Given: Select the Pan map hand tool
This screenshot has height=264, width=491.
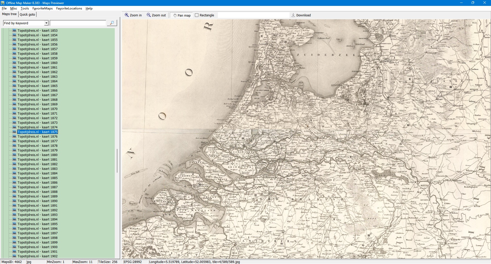Looking at the screenshot, I should pyautogui.click(x=175, y=15).
